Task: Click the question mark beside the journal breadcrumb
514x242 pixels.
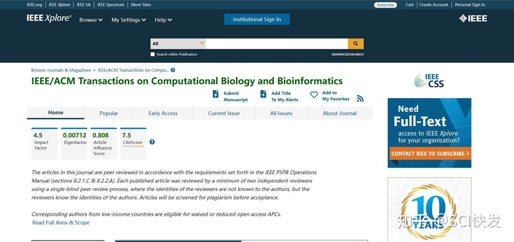Action: 173,70
